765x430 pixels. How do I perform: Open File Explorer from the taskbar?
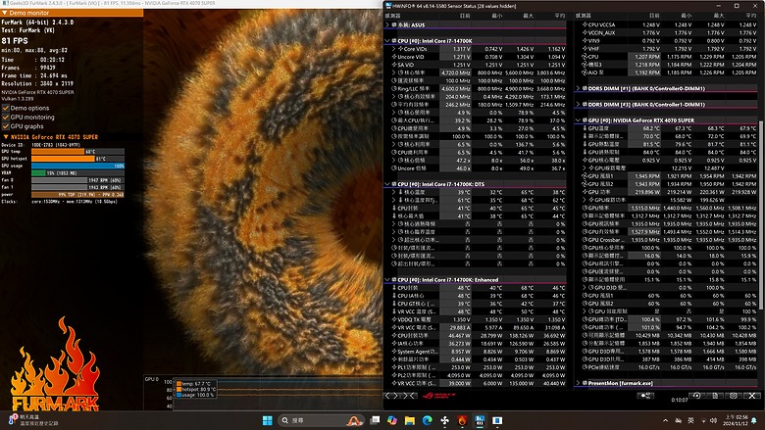point(410,420)
